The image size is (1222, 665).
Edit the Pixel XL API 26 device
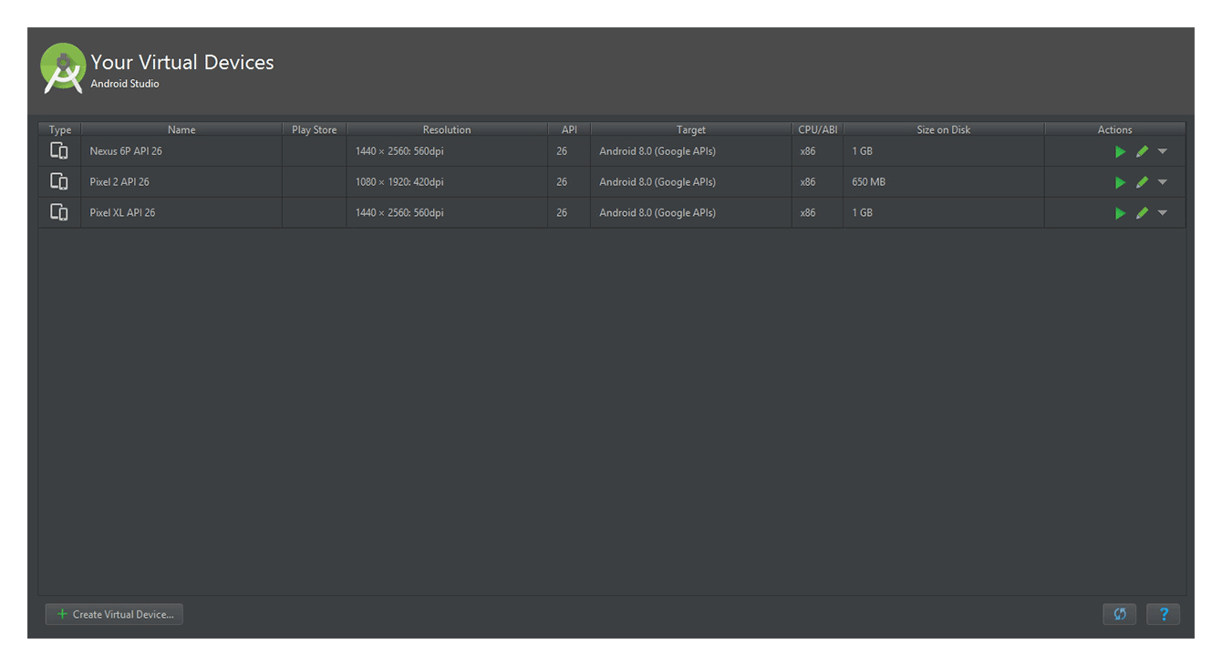[1142, 213]
